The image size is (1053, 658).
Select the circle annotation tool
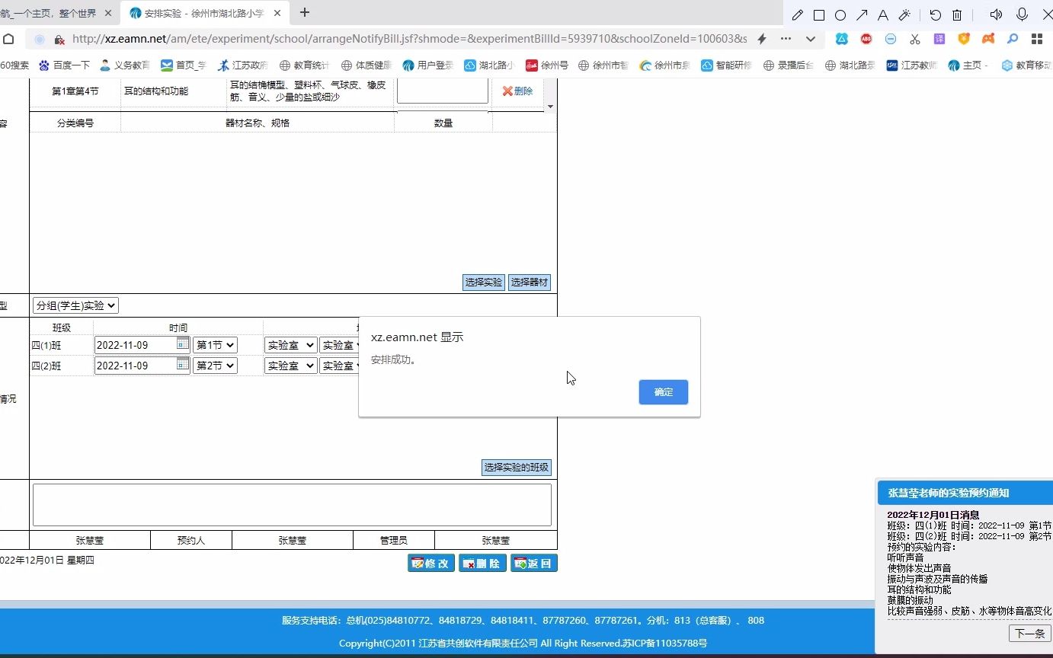pos(840,15)
